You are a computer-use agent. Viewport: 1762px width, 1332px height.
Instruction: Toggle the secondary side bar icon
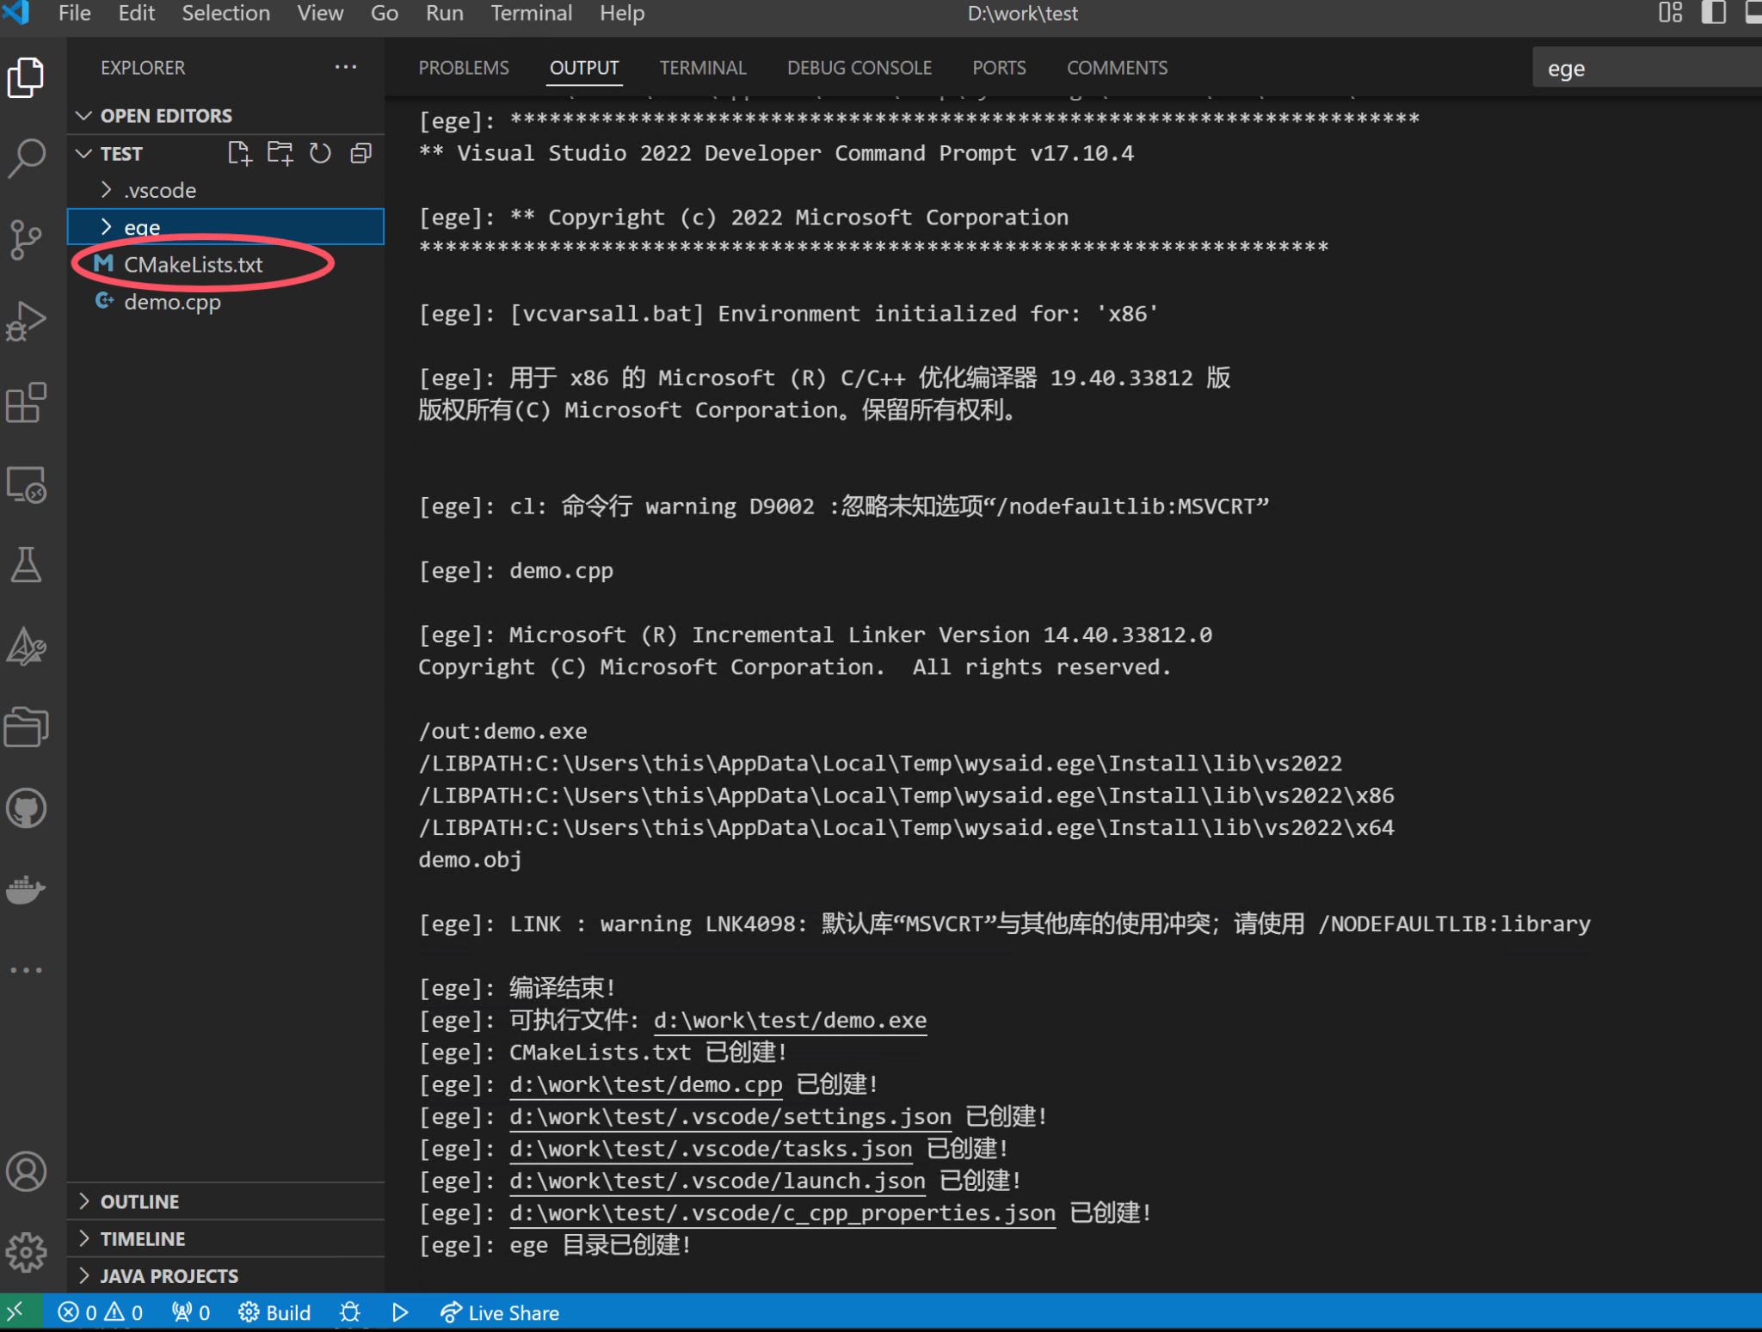coord(1716,13)
